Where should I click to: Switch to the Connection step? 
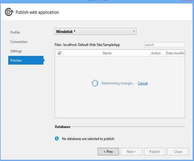tap(19, 42)
